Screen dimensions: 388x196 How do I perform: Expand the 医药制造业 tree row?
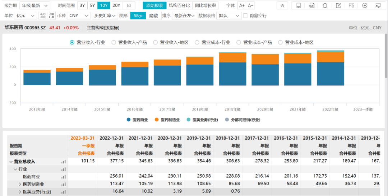20,185
